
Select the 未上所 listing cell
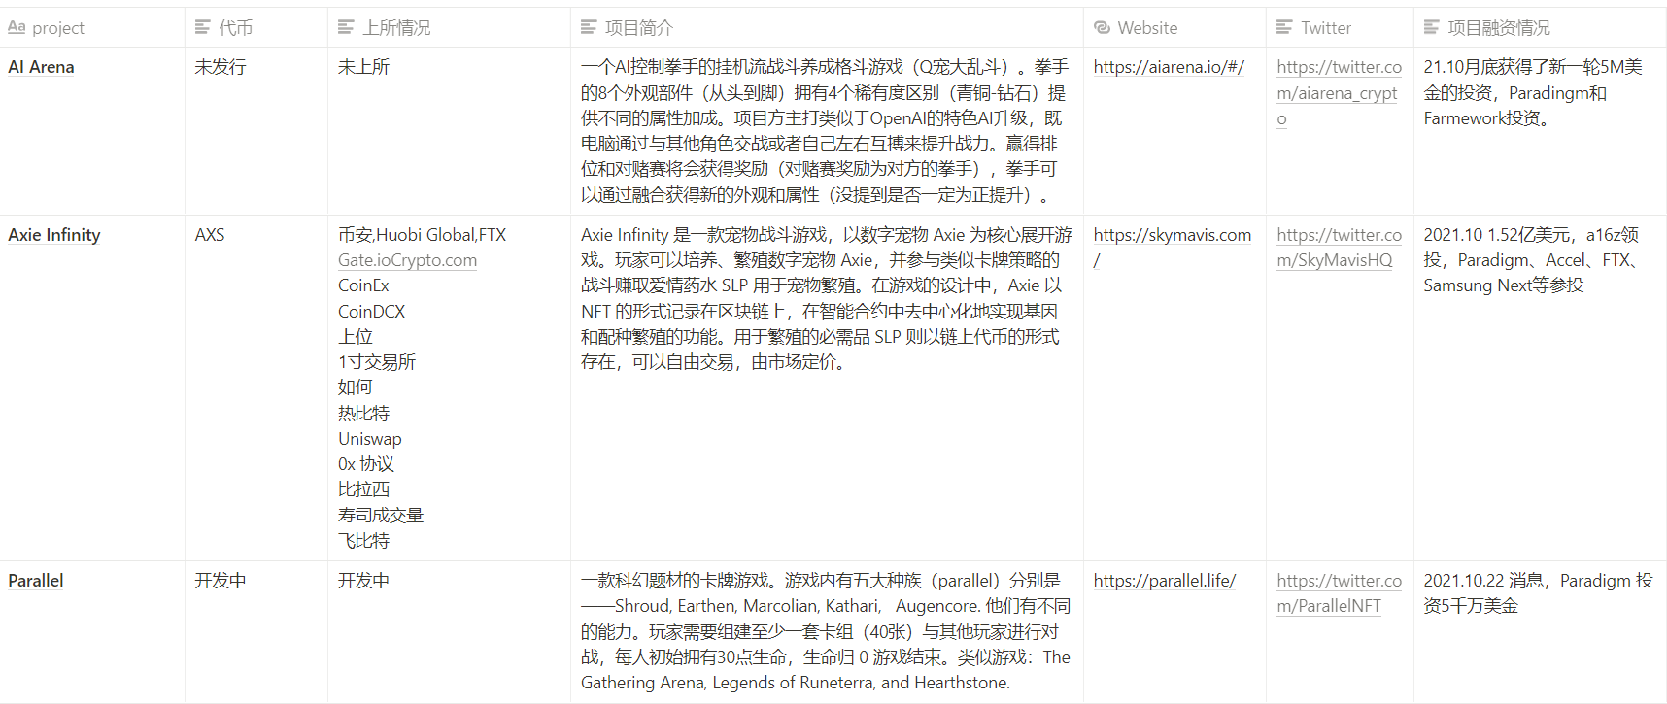point(449,131)
